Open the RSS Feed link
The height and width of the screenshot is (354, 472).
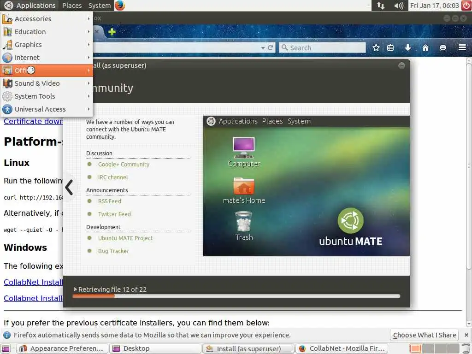click(x=110, y=201)
